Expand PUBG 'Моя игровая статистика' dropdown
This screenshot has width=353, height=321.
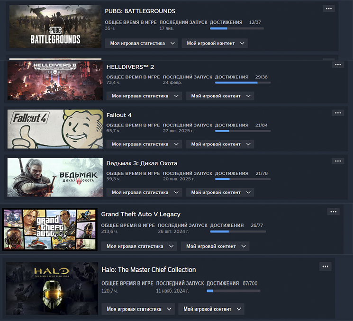[x=142, y=43]
